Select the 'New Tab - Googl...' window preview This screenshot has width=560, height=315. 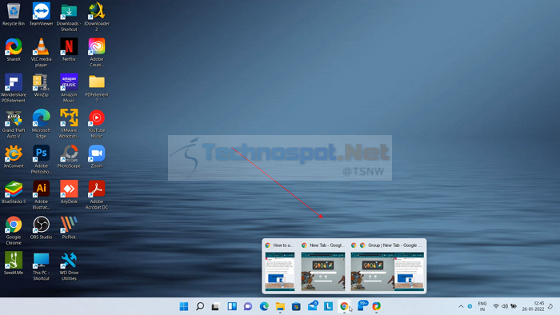coord(323,266)
